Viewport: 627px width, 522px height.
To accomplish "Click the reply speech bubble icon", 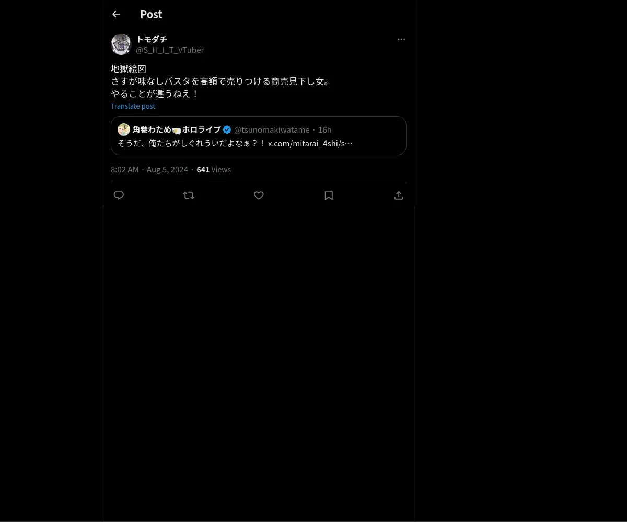I will [x=119, y=195].
